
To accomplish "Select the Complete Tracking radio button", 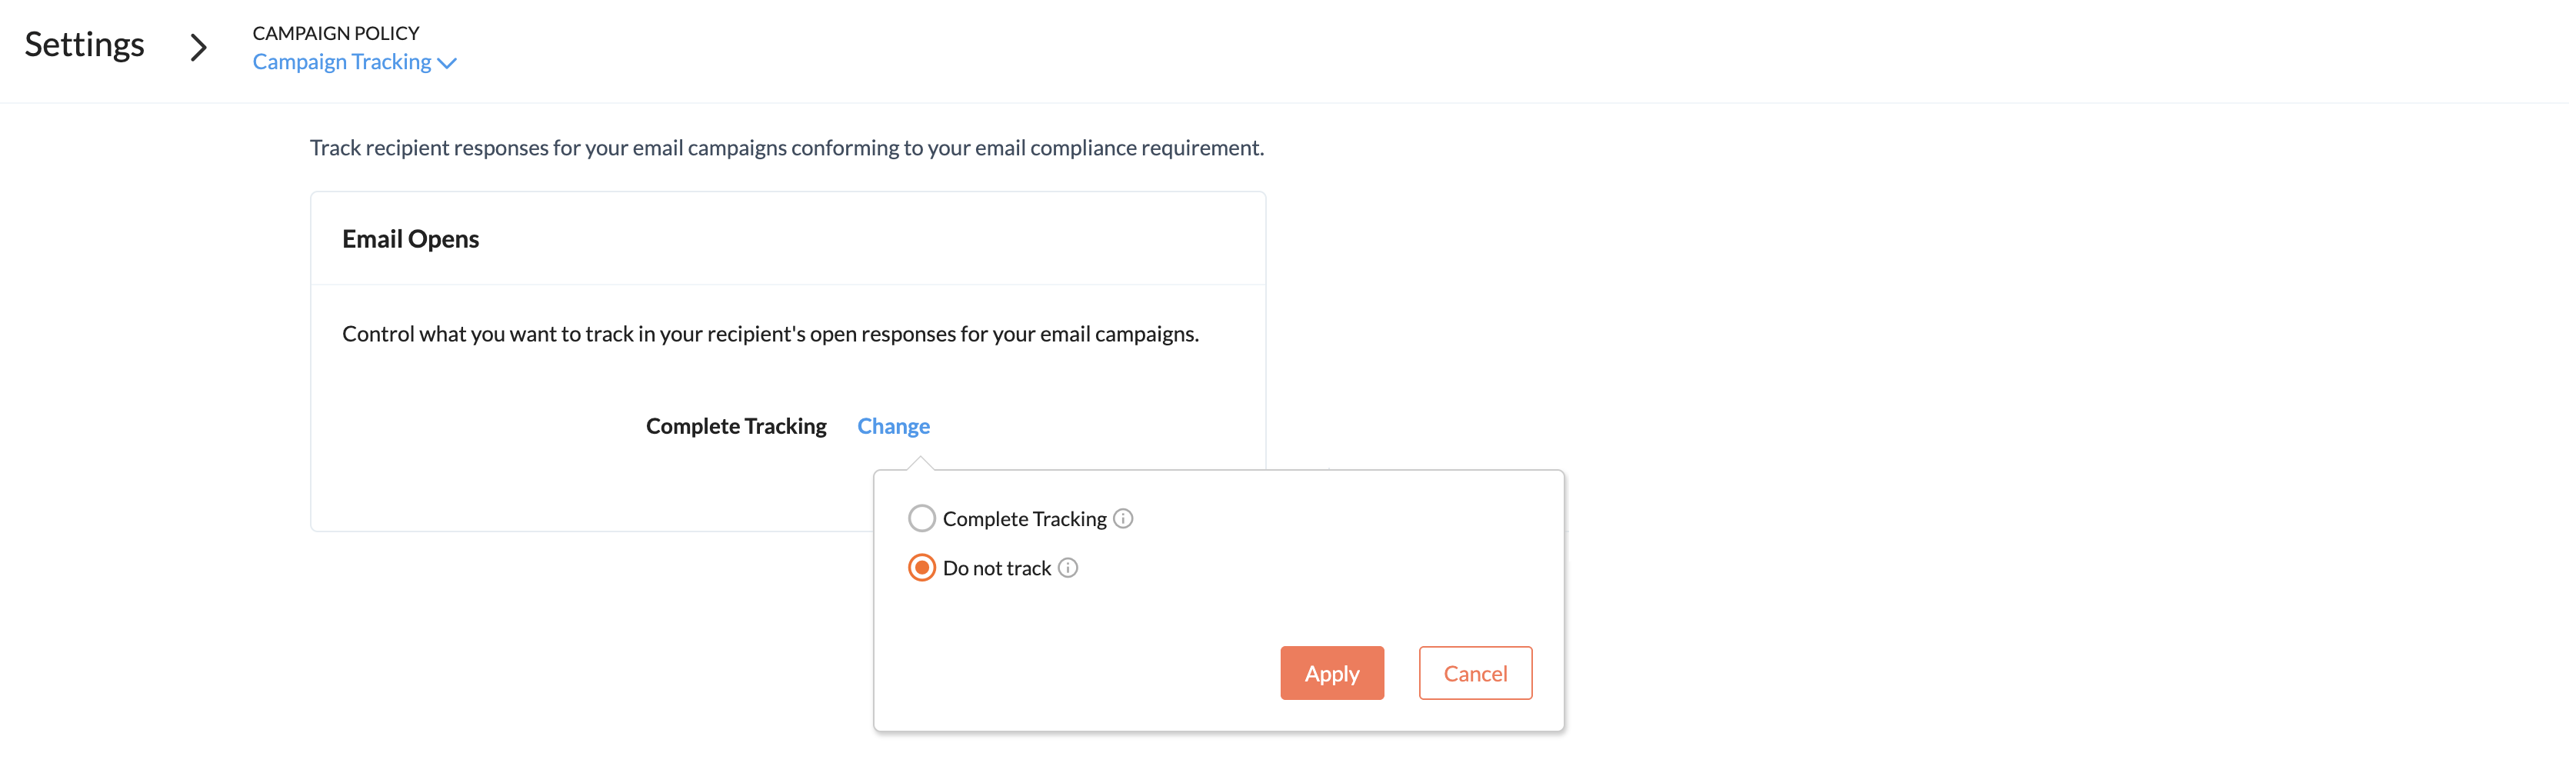I will pyautogui.click(x=921, y=518).
